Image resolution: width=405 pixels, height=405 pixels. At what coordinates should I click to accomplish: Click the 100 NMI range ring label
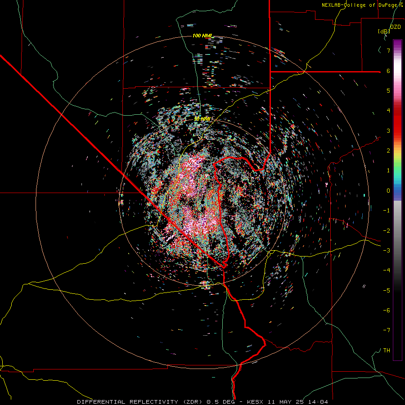click(202, 36)
